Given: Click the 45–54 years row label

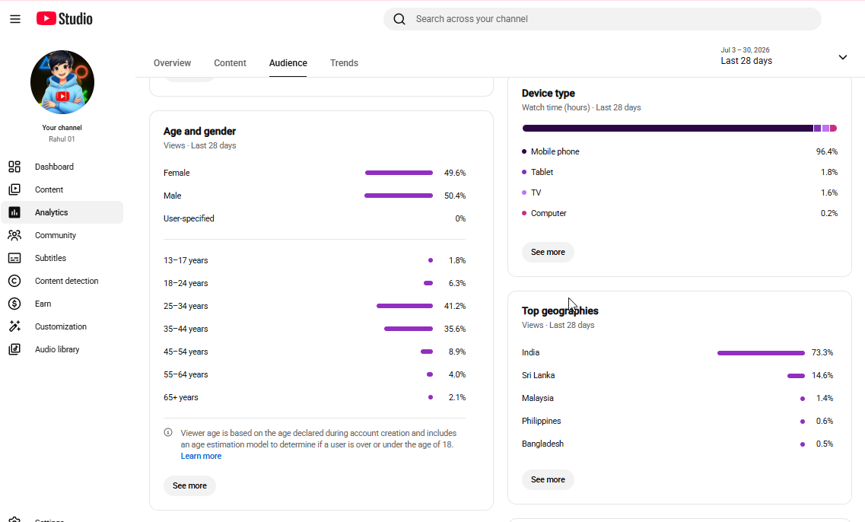Looking at the screenshot, I should tap(186, 352).
